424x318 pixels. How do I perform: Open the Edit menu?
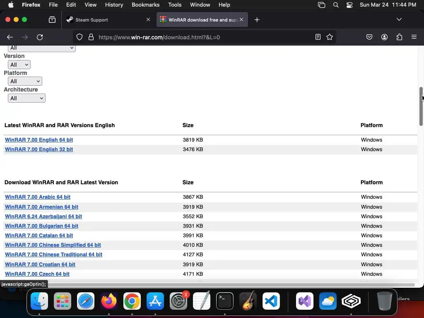coord(71,5)
